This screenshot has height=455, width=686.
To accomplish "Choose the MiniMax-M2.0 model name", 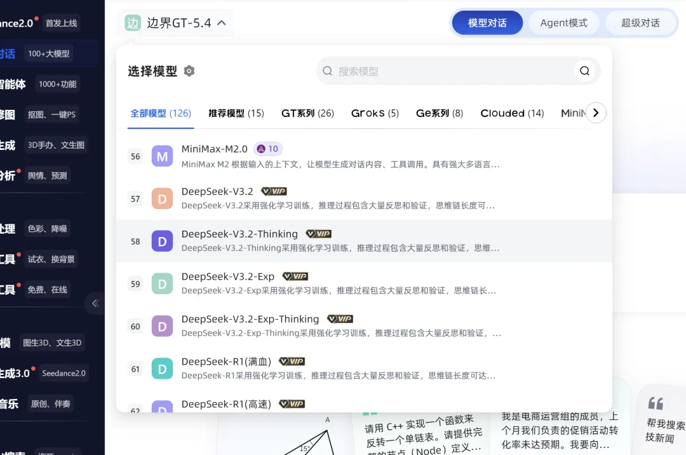I will click(215, 149).
